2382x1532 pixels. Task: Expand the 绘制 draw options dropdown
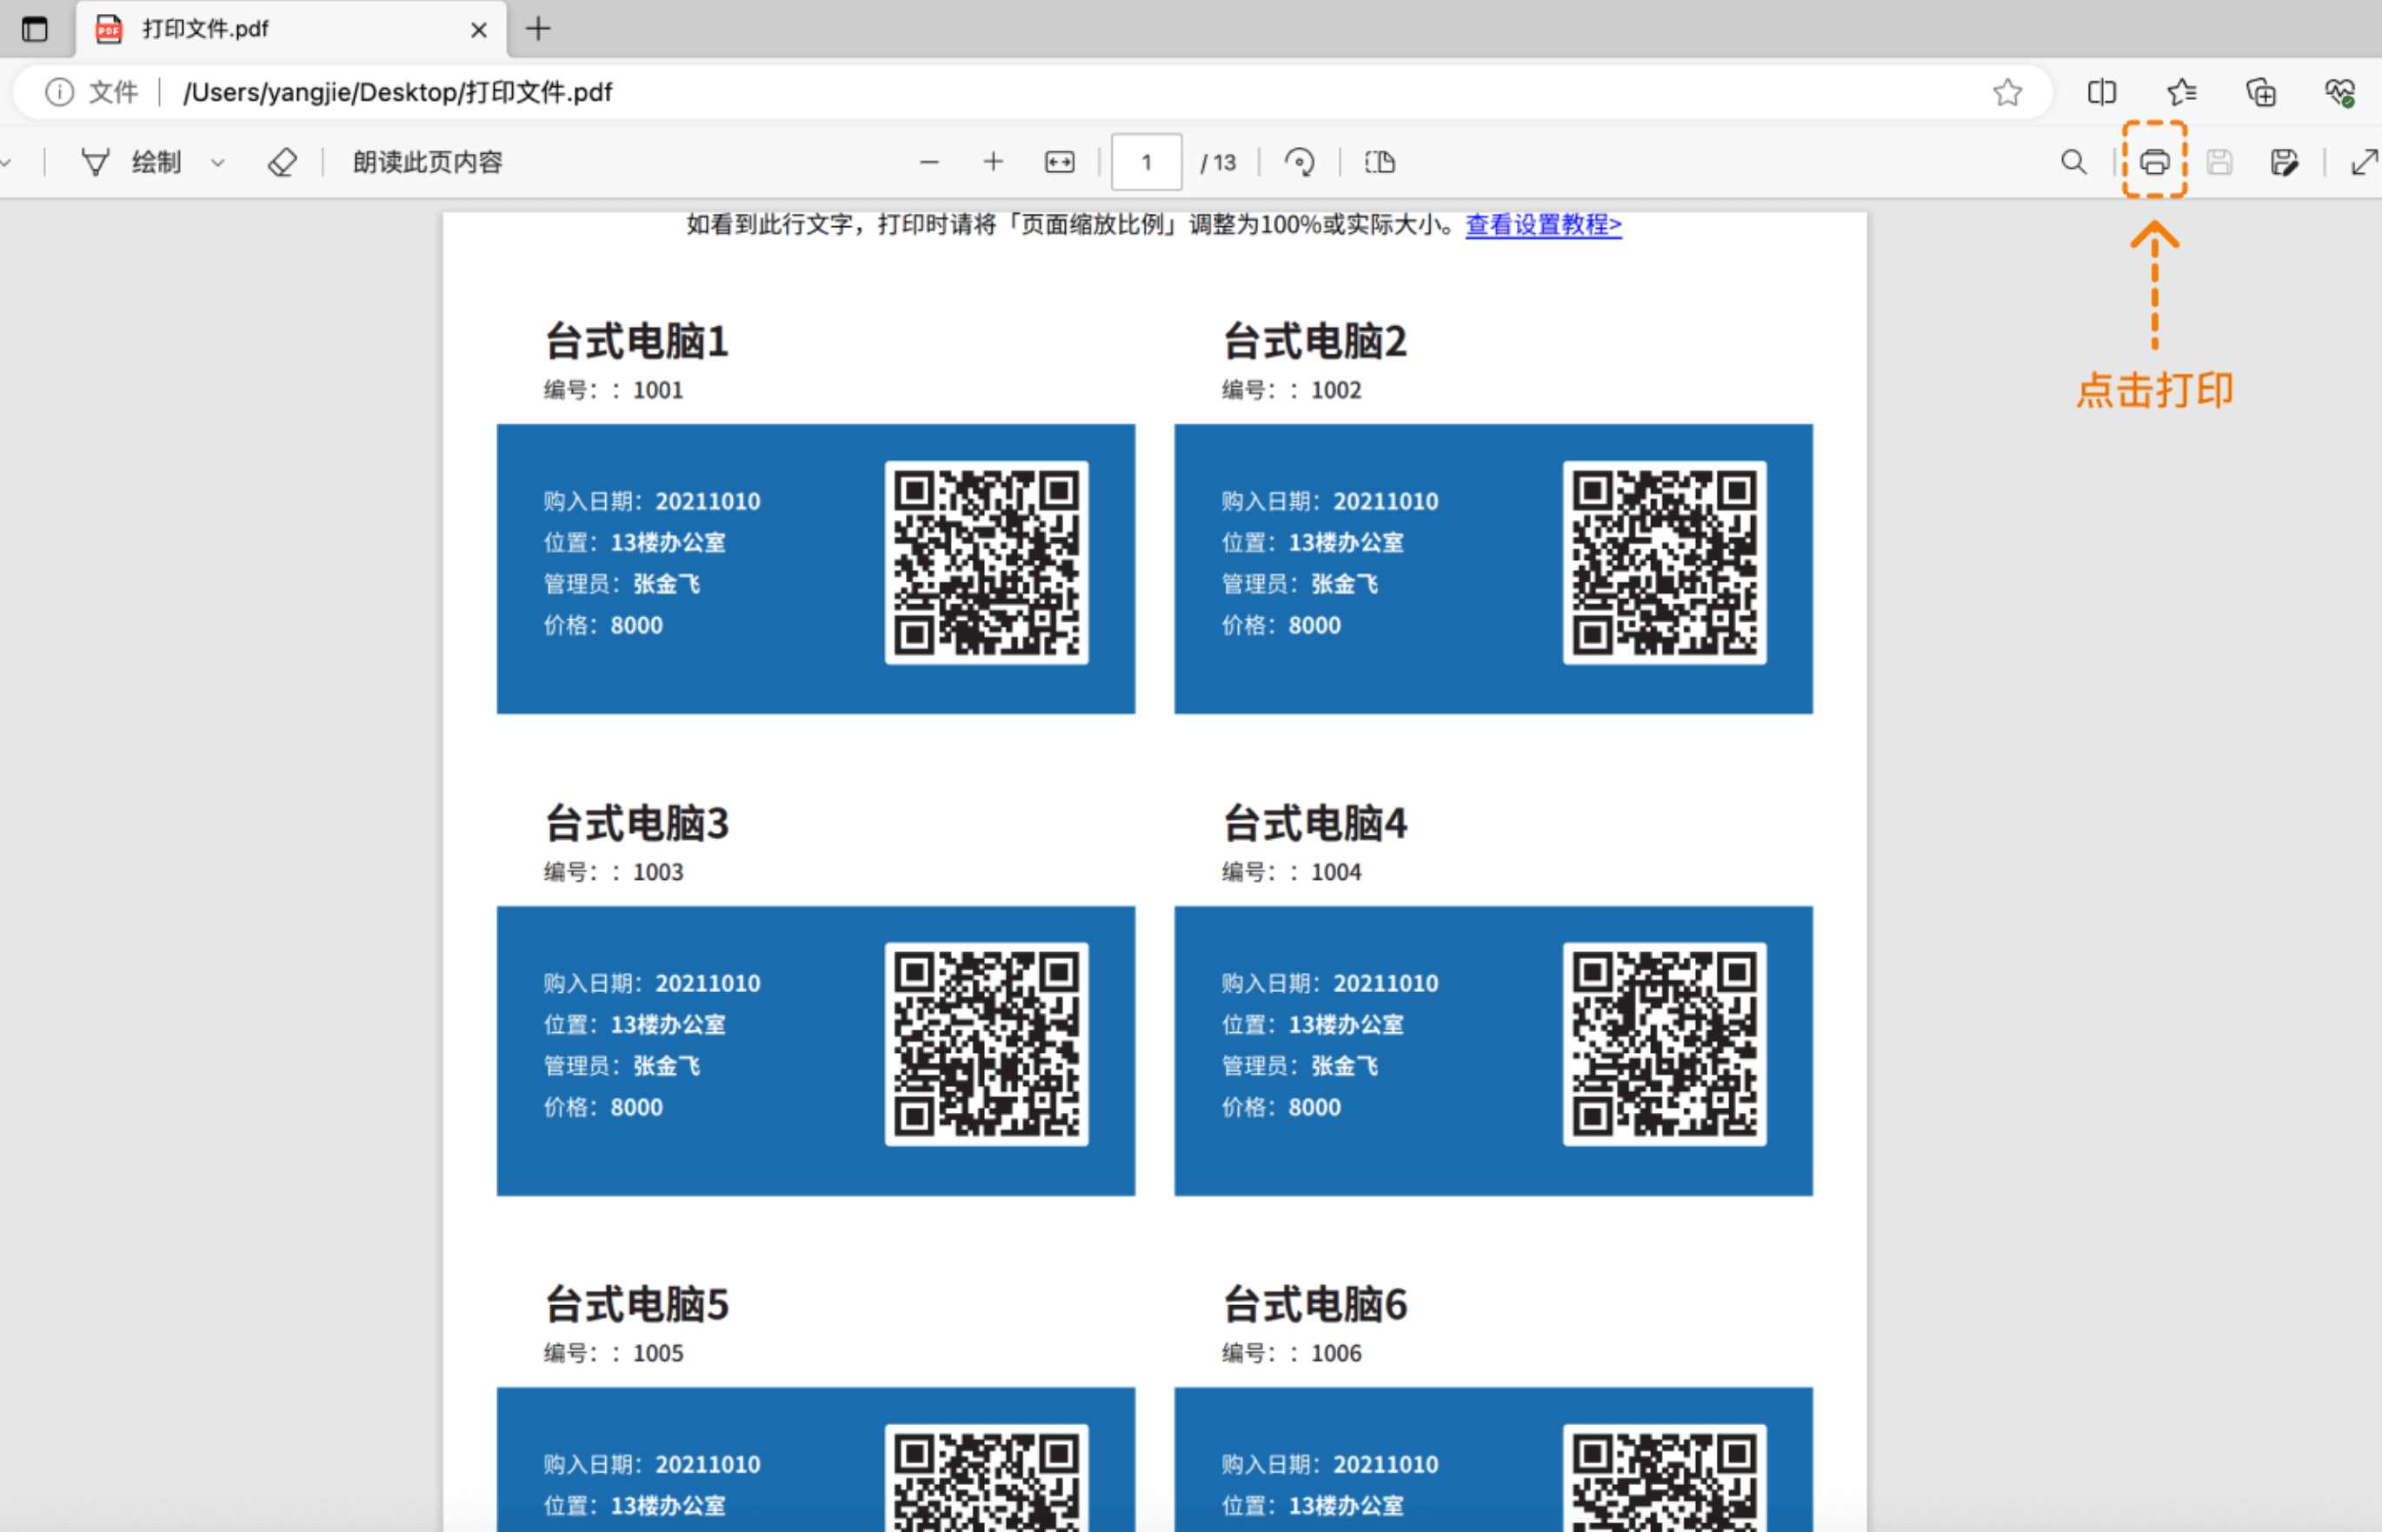click(x=218, y=163)
